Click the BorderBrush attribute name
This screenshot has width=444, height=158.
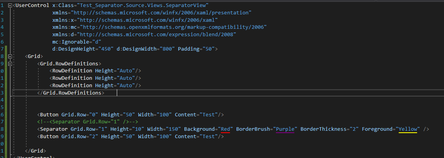coord(253,129)
